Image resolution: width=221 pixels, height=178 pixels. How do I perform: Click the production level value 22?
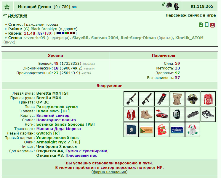56,73
